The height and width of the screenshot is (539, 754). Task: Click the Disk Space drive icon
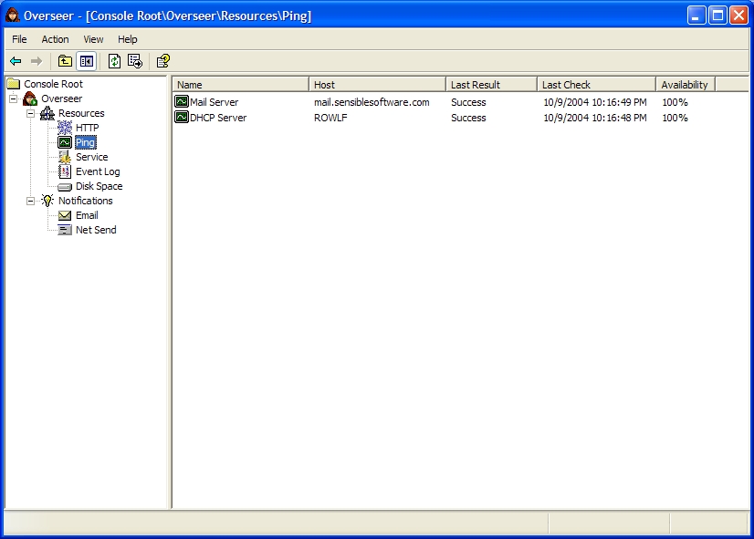65,186
